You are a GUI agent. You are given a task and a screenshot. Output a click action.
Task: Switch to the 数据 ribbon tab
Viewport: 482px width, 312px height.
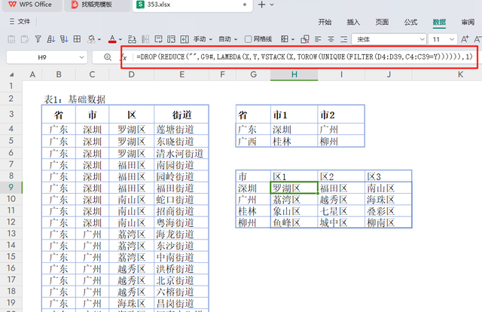(439, 22)
